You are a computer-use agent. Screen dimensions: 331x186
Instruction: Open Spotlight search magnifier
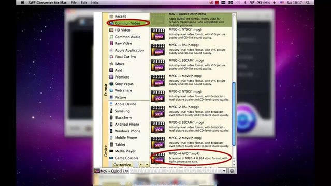click(308, 3)
